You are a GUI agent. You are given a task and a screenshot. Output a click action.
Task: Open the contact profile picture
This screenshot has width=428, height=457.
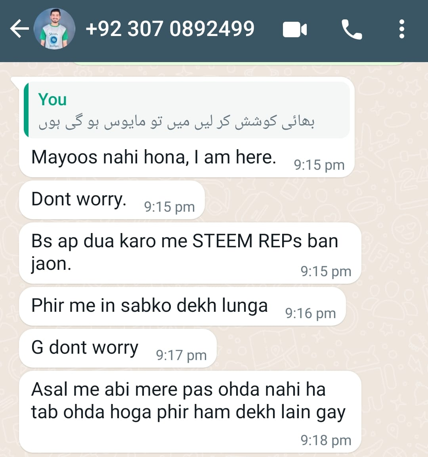(54, 28)
